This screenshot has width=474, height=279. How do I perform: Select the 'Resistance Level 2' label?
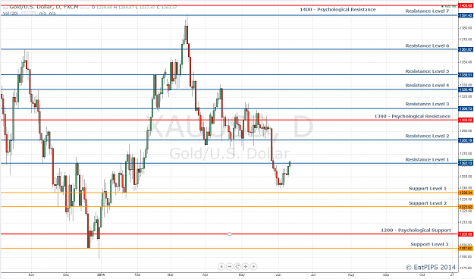coord(427,136)
